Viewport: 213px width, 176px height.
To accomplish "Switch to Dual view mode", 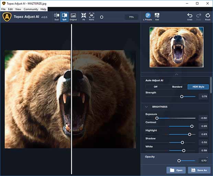I will pyautogui.click(x=57, y=16).
